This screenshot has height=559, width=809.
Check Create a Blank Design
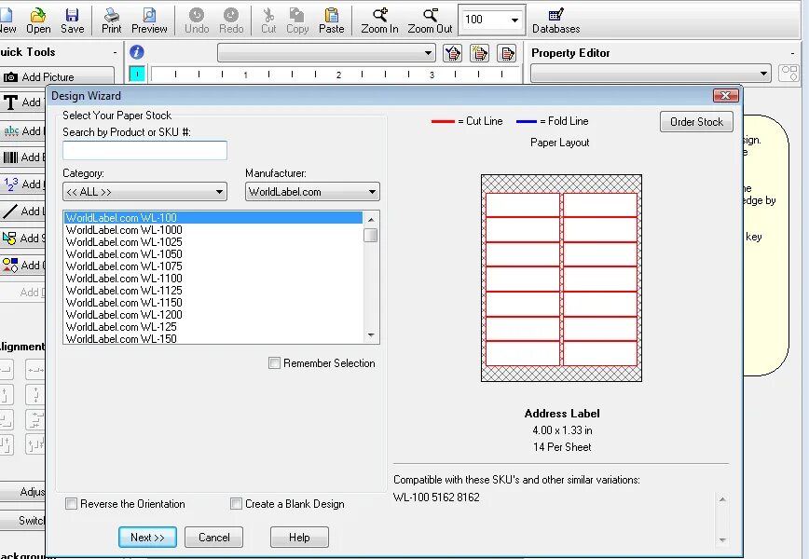[x=236, y=504]
